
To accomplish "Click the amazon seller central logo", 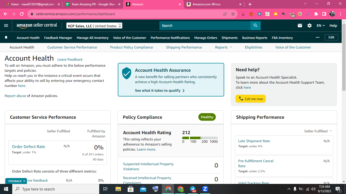I will tap(37, 26).
